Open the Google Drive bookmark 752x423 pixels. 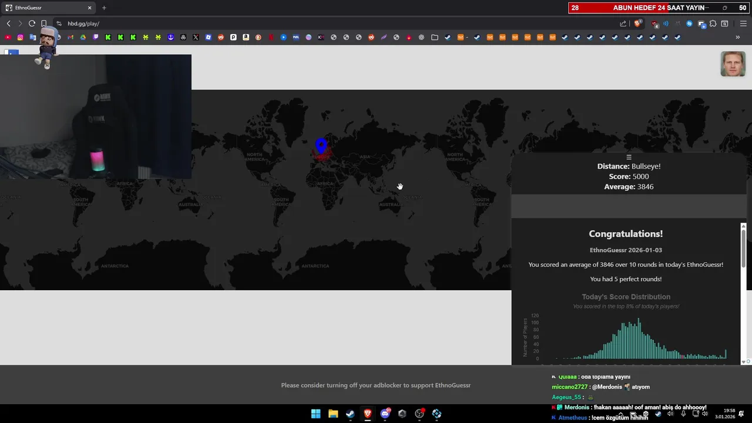(83, 37)
